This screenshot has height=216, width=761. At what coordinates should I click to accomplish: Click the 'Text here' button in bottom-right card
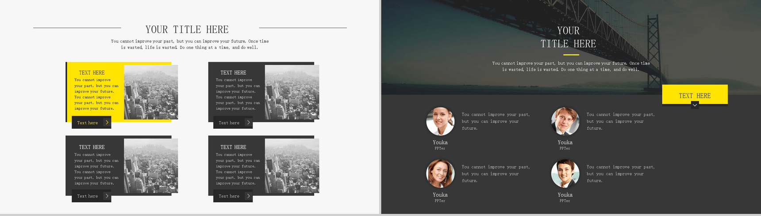233,196
